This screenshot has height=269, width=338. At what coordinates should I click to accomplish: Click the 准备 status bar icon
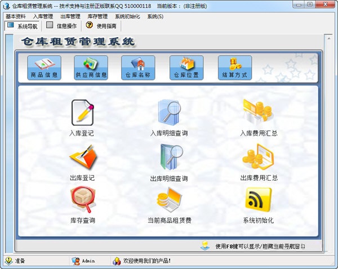8,261
